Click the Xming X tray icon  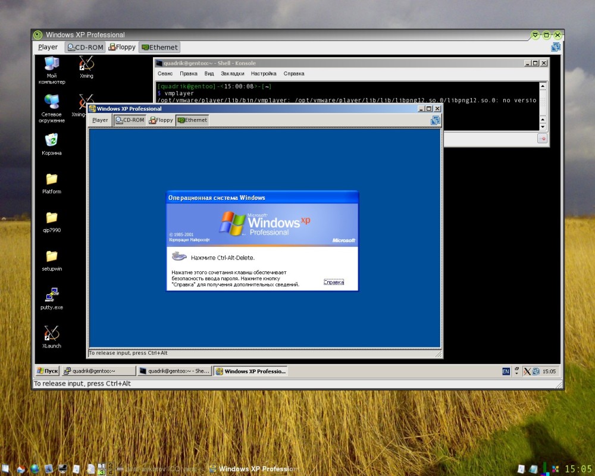click(x=527, y=371)
